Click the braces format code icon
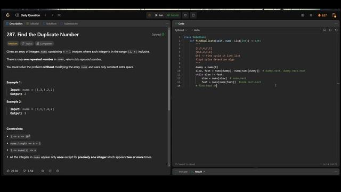 point(330,30)
